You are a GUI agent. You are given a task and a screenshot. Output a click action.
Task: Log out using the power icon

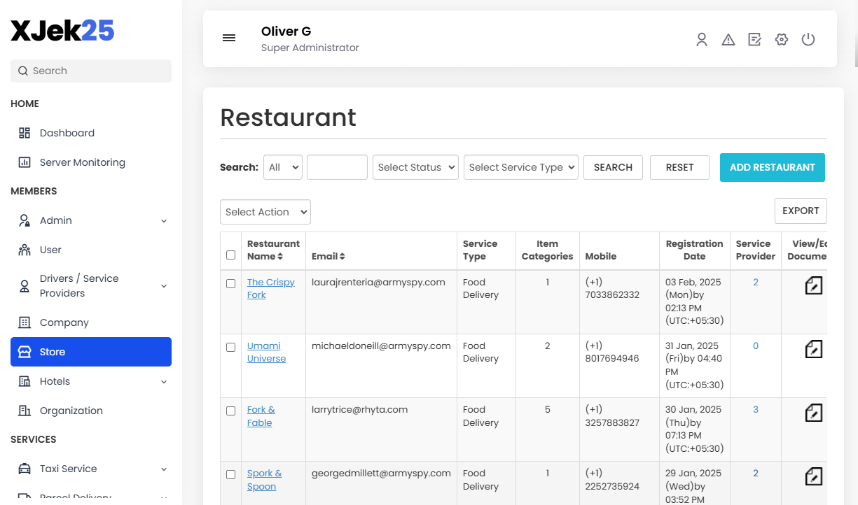[x=808, y=39]
